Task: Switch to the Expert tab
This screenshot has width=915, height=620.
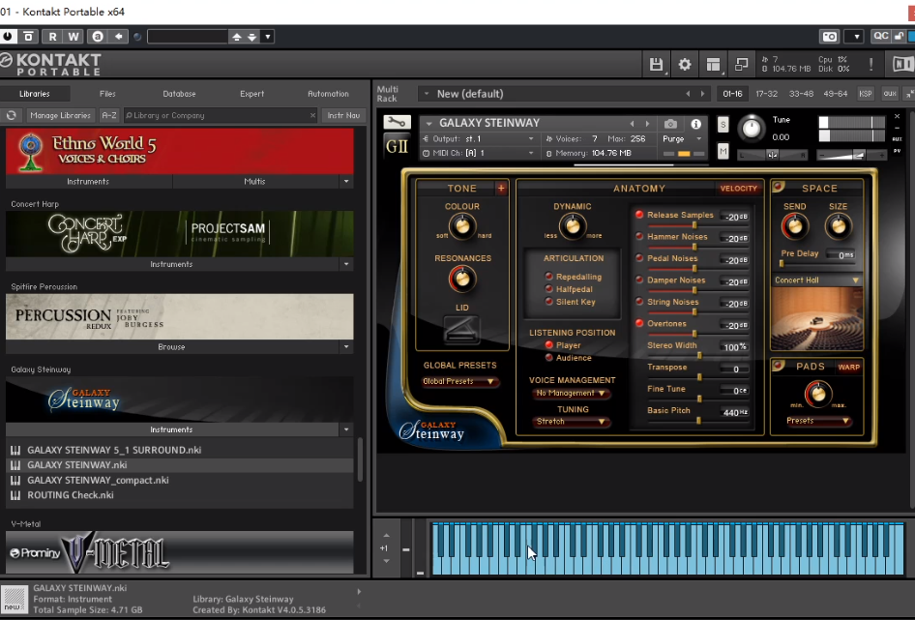Action: pos(252,94)
